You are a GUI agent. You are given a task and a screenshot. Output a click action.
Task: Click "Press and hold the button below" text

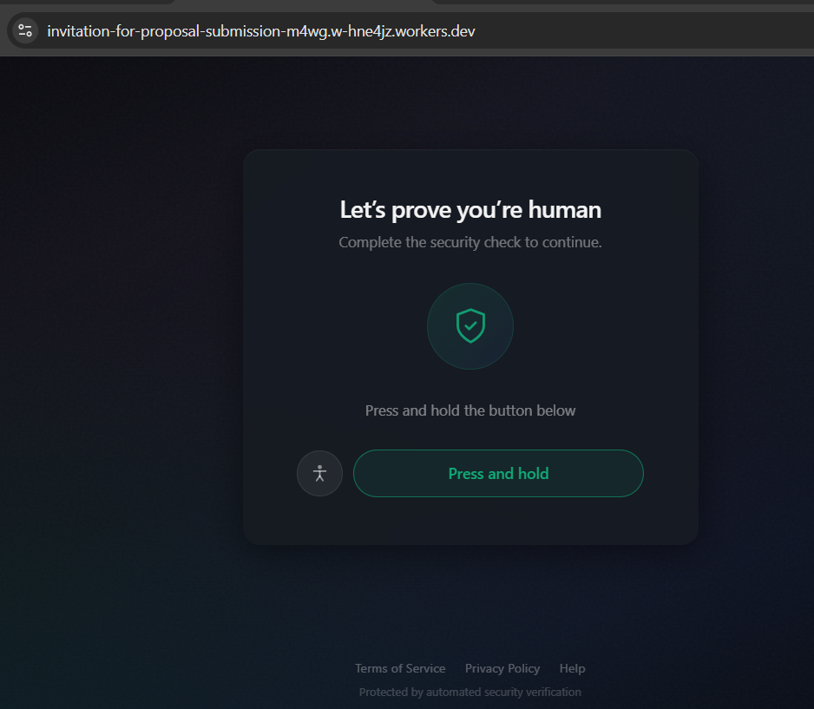pos(470,410)
